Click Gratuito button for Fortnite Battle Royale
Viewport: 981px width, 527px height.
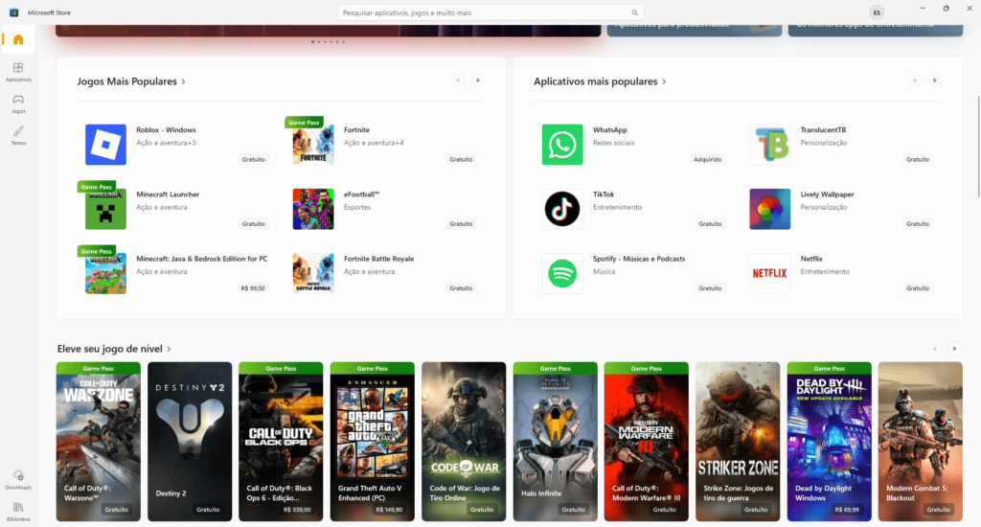point(461,288)
